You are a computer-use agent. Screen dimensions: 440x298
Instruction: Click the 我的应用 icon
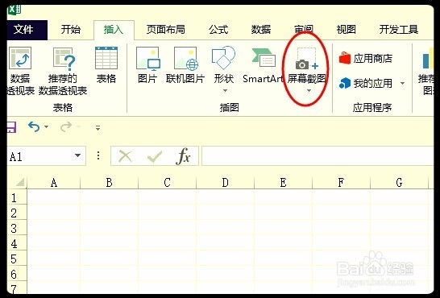pyautogui.click(x=345, y=83)
